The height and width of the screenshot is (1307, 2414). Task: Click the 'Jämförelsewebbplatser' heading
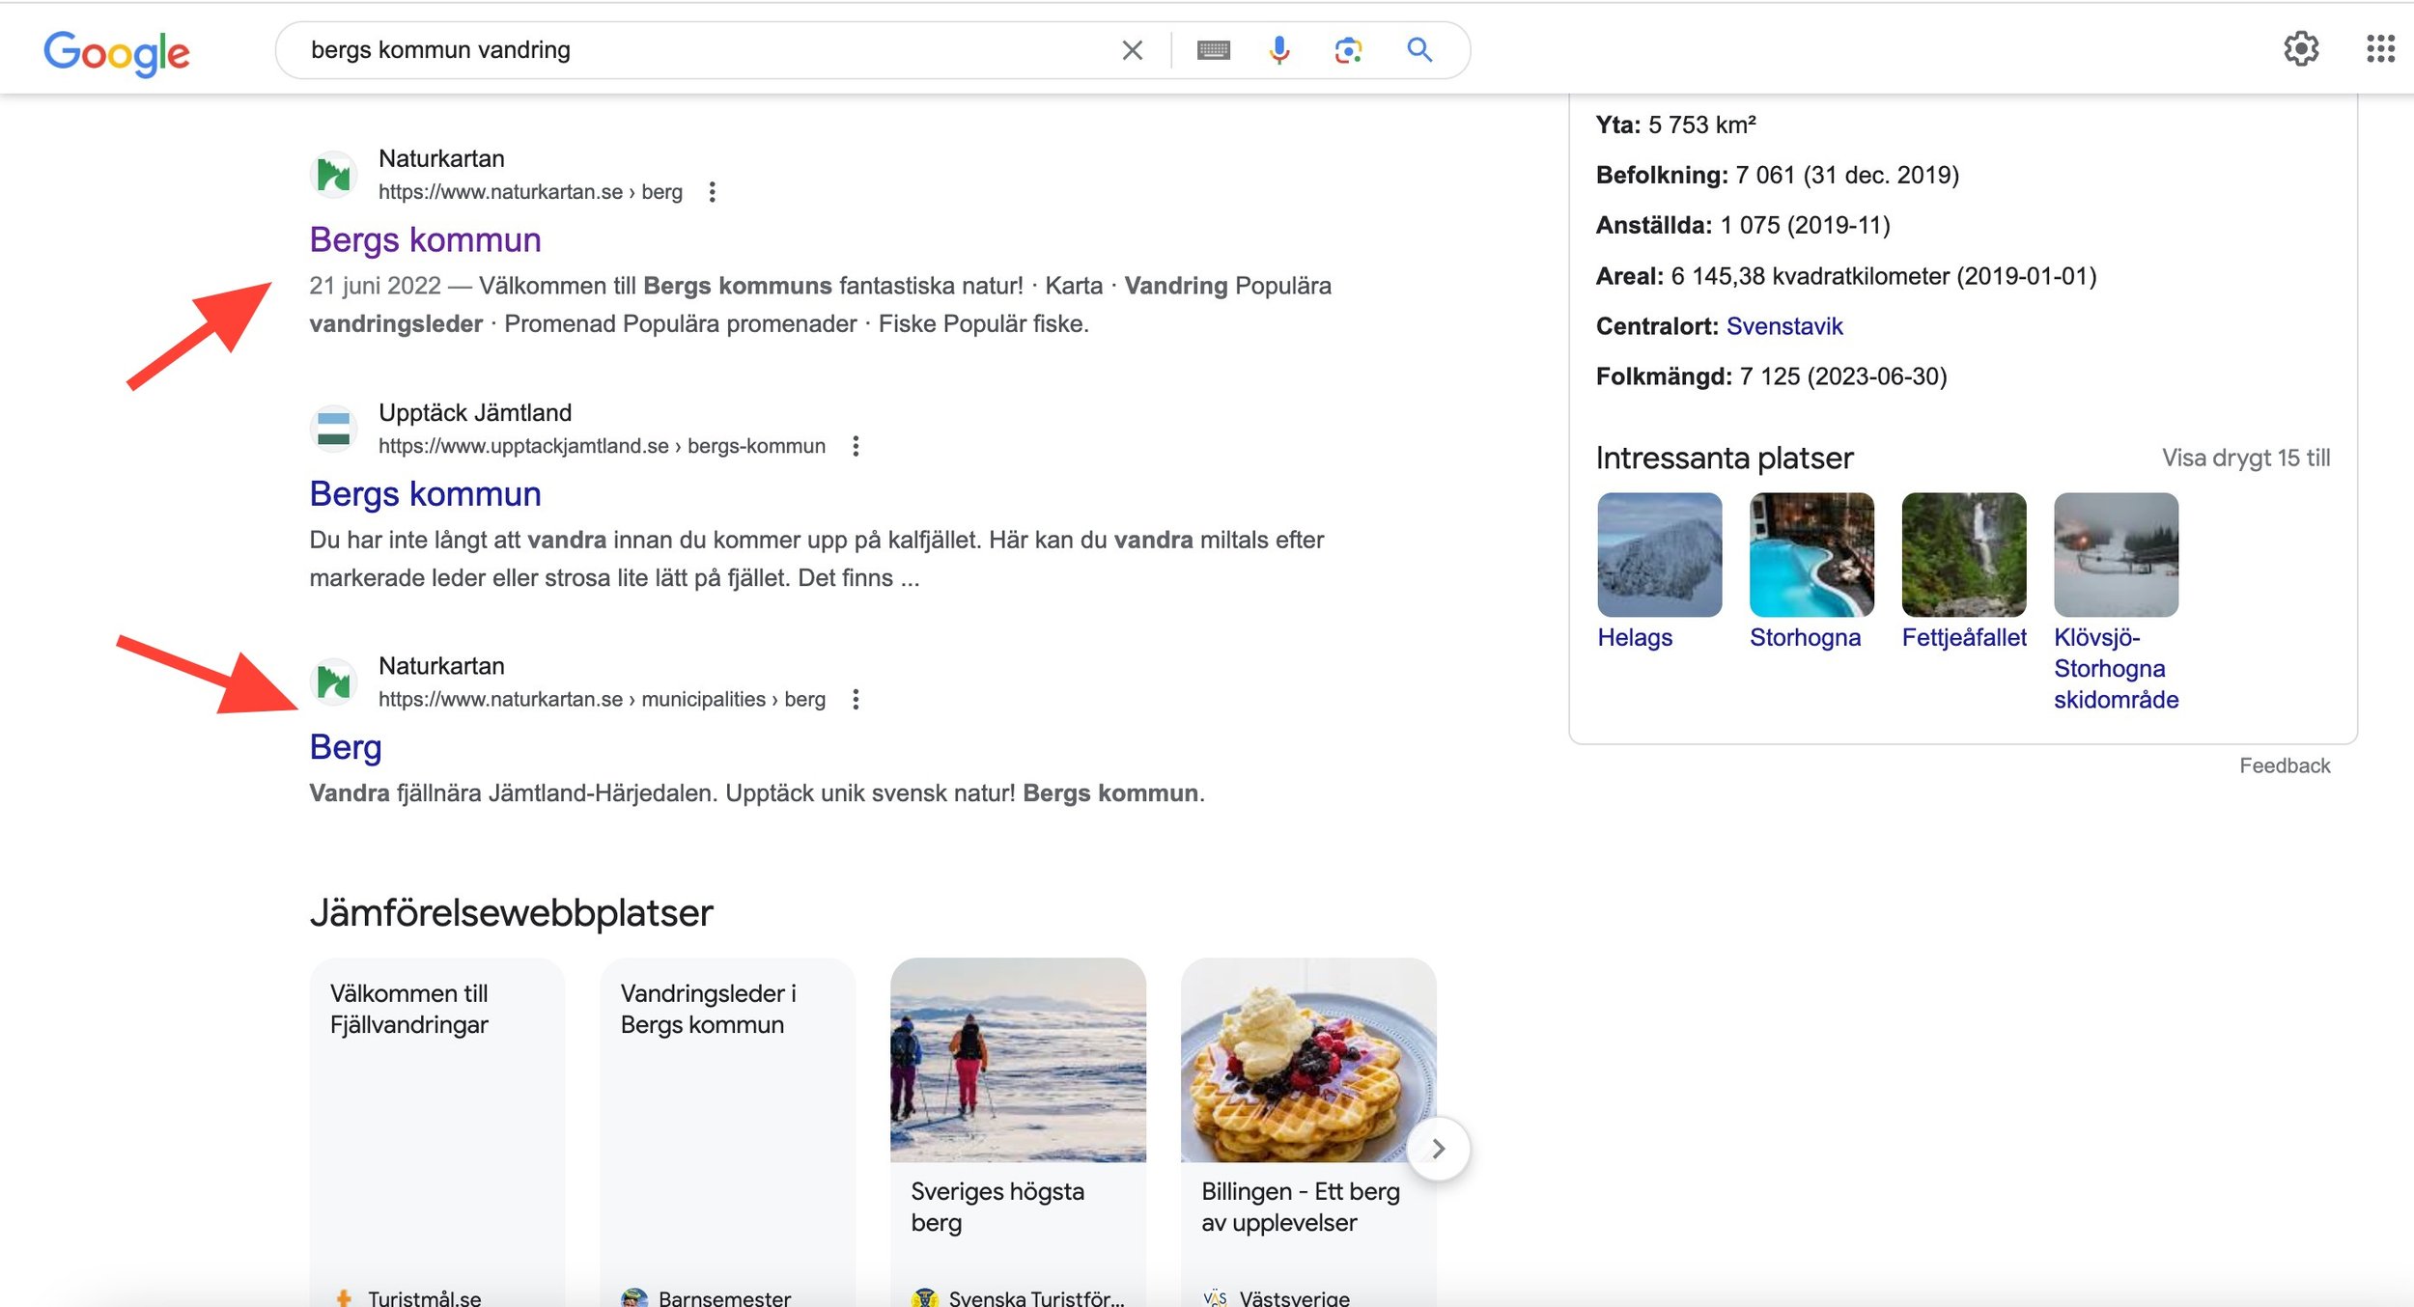coord(511,912)
